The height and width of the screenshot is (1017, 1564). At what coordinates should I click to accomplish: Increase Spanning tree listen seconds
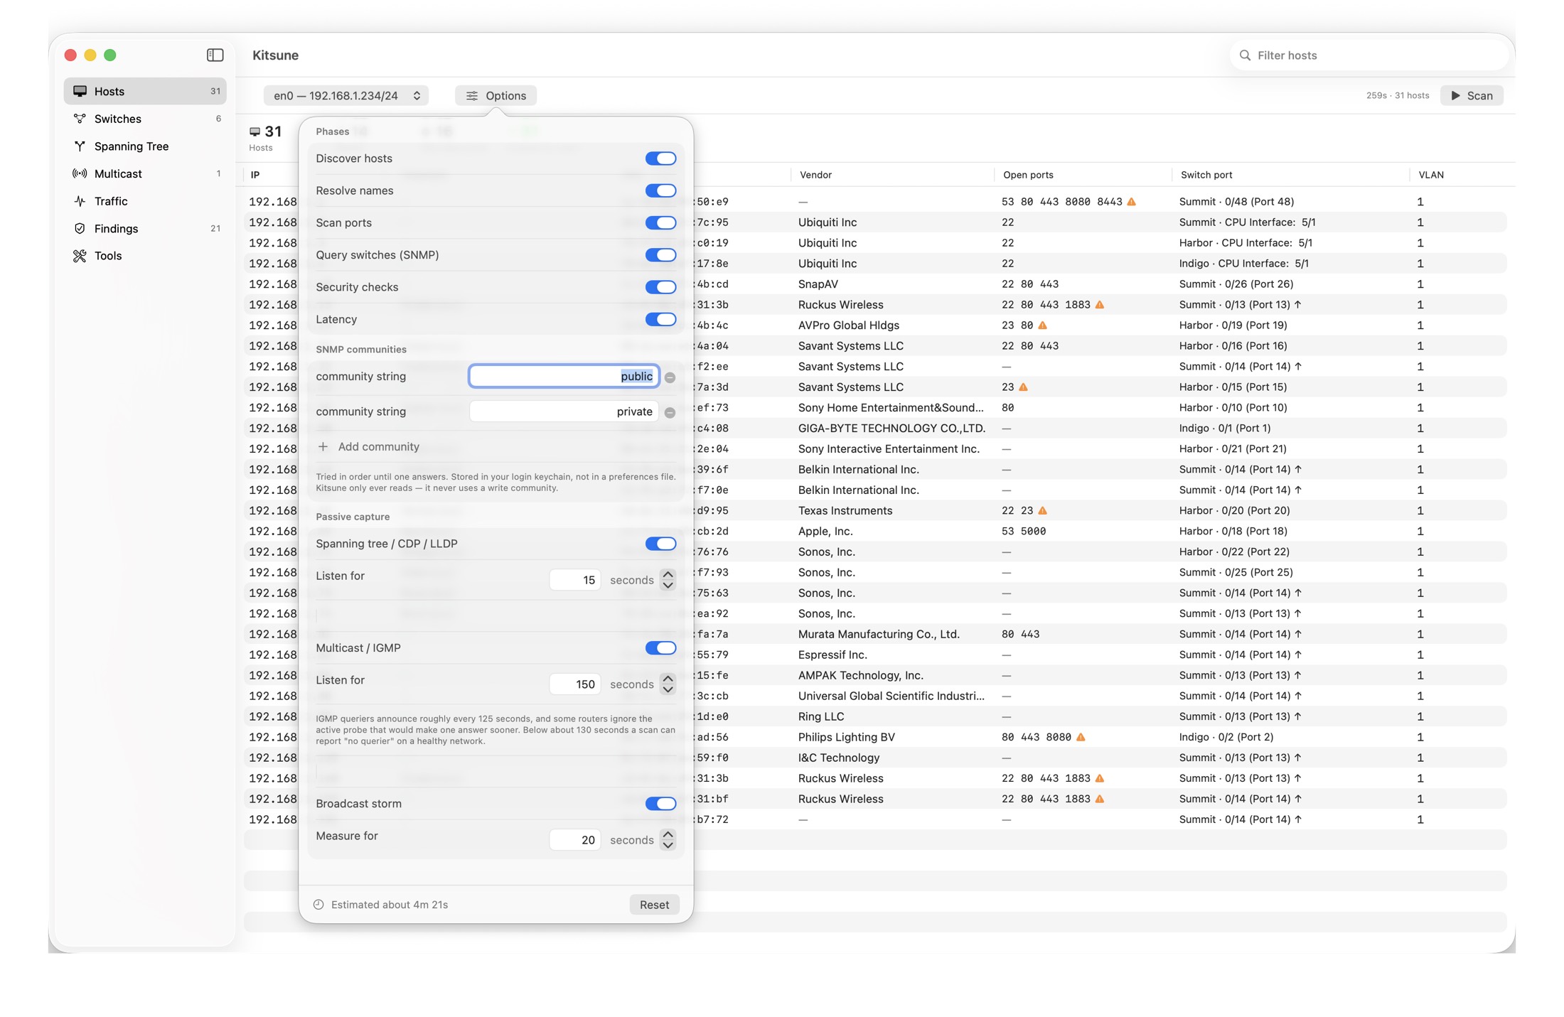pyautogui.click(x=668, y=574)
